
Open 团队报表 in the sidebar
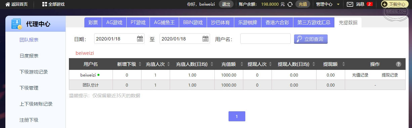(29, 40)
